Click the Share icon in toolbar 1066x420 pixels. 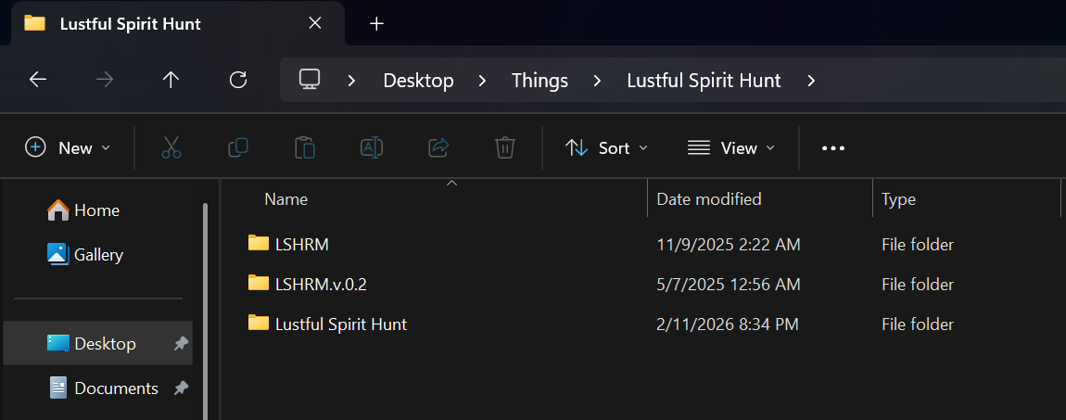pyautogui.click(x=438, y=147)
